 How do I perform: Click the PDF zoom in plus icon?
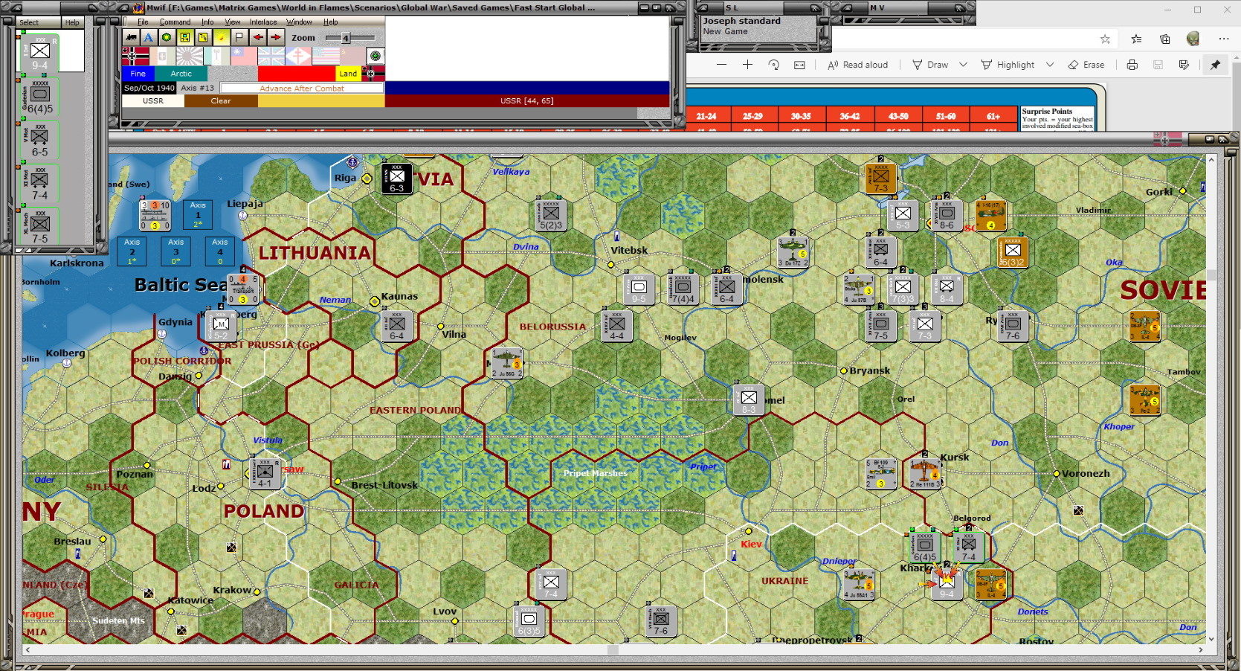tap(747, 65)
